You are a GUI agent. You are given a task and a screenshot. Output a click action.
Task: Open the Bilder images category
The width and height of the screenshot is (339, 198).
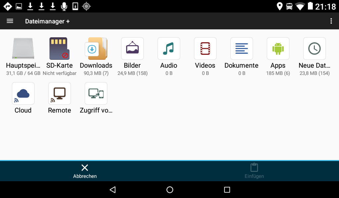tap(132, 49)
